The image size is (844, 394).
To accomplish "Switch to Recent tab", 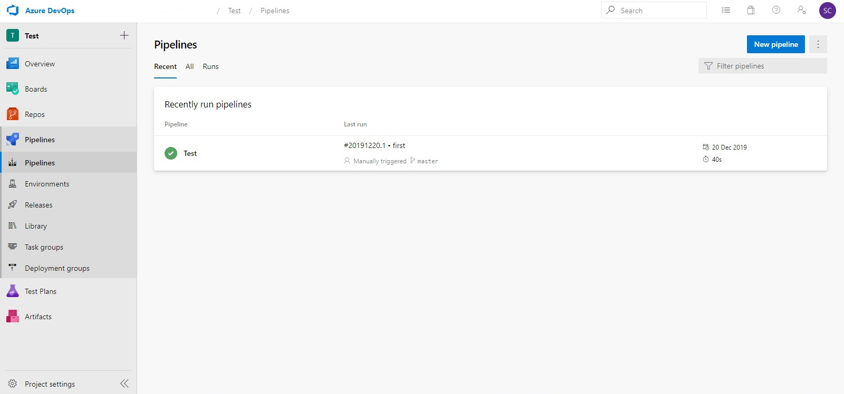I will pyautogui.click(x=165, y=66).
